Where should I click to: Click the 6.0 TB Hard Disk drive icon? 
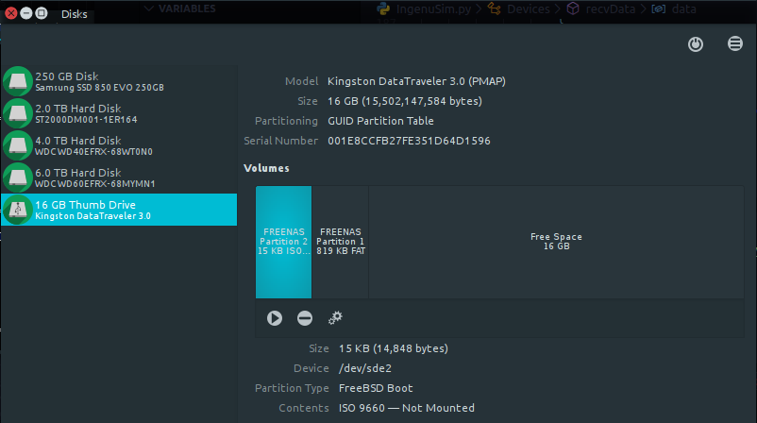(x=18, y=178)
